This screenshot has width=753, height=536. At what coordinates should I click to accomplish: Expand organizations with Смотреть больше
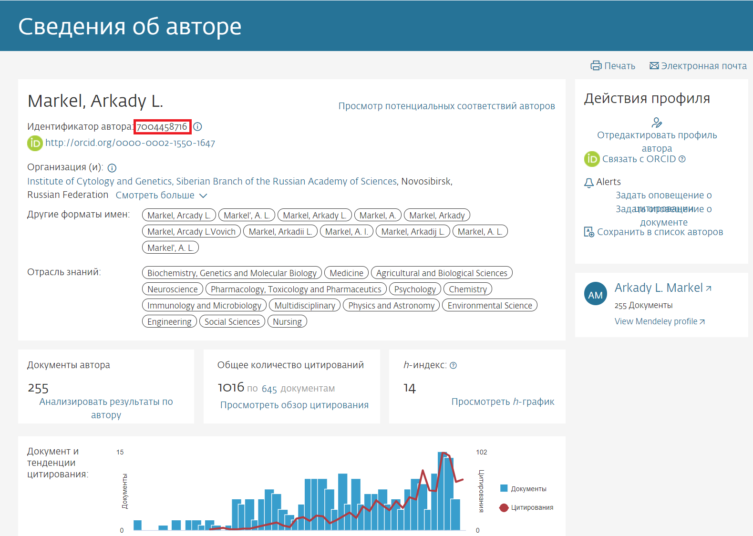[x=161, y=196]
